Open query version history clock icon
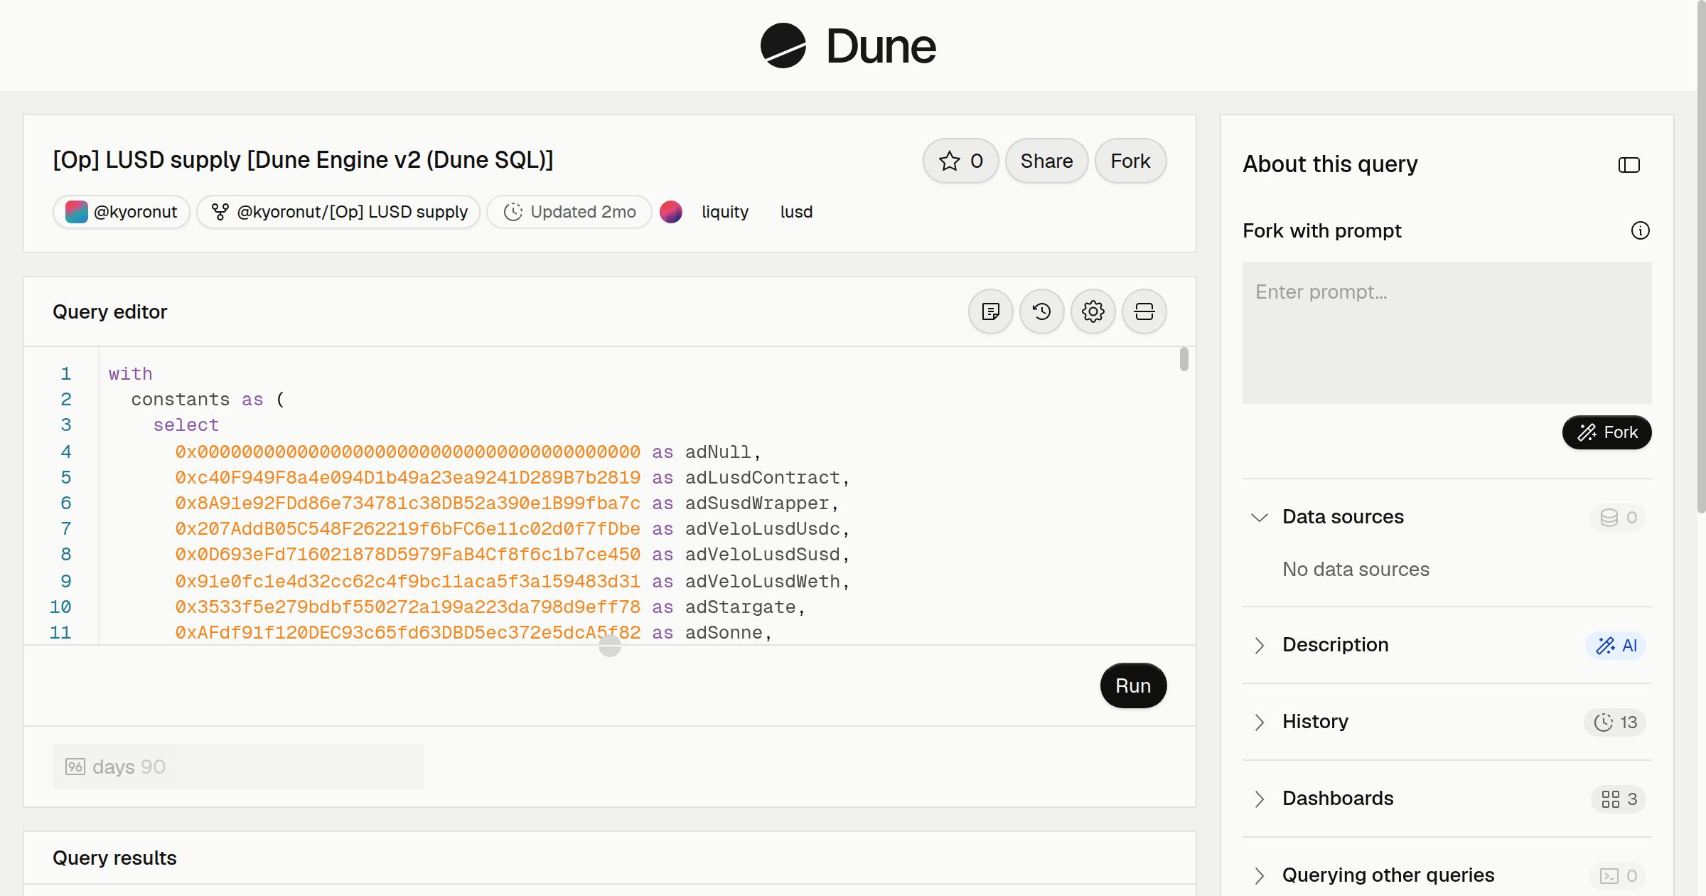 click(1041, 311)
